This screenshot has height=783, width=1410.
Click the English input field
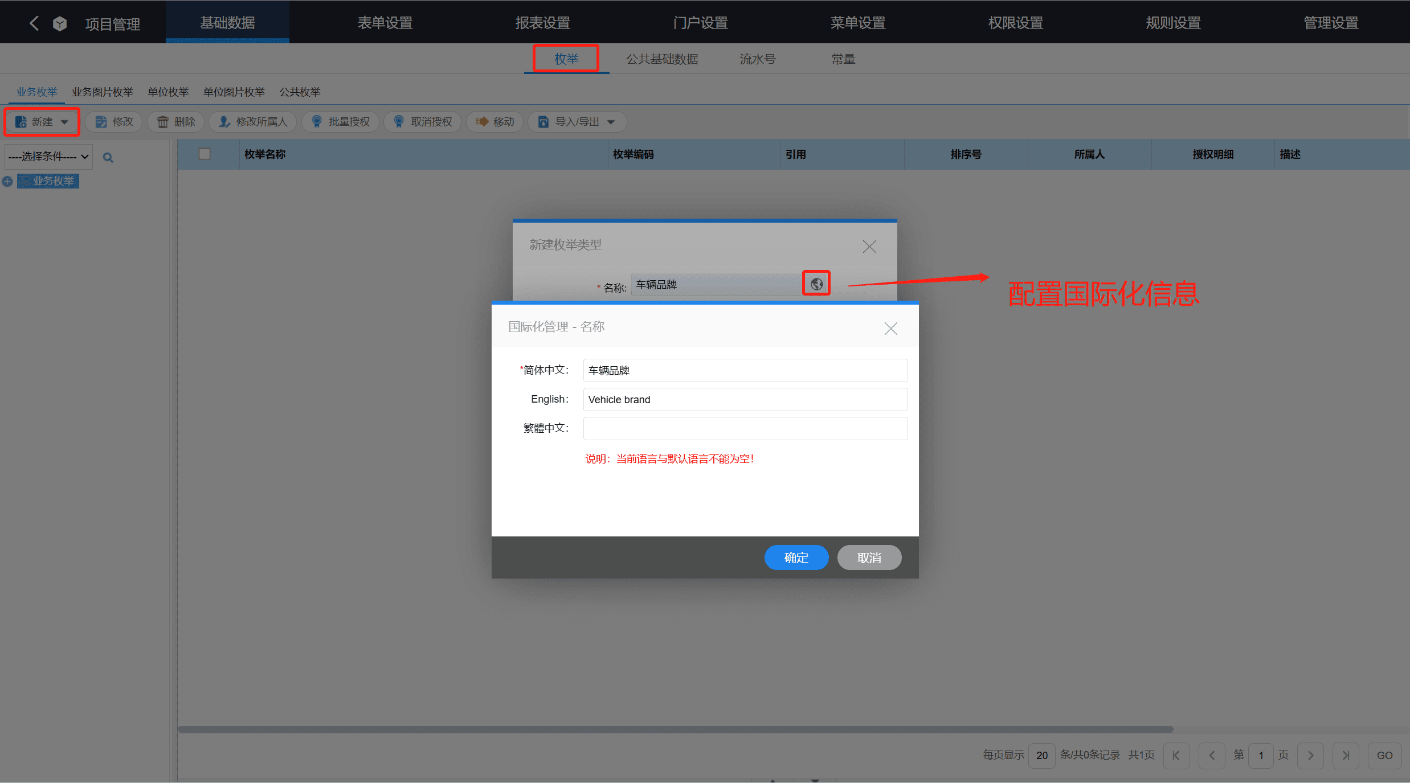pyautogui.click(x=745, y=399)
